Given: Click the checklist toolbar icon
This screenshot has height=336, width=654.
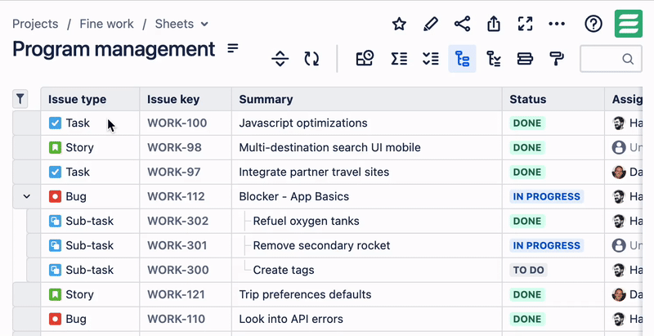Looking at the screenshot, I should coord(431,59).
